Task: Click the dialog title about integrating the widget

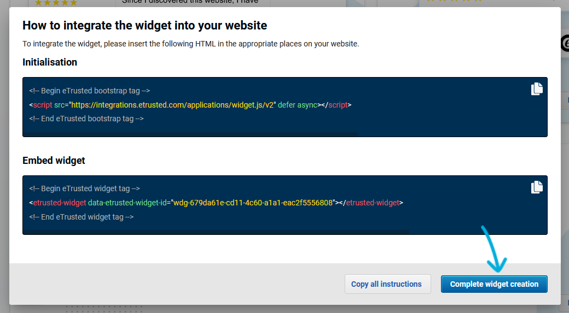Action: pos(145,25)
